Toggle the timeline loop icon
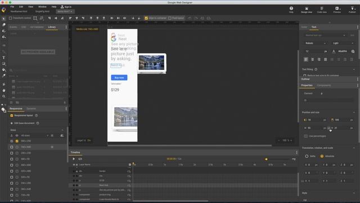Viewport: 360px width, 203px height. [x=80, y=159]
